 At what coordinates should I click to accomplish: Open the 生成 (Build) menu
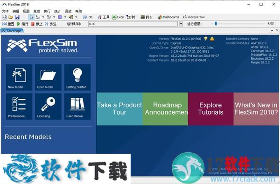pos(36,11)
